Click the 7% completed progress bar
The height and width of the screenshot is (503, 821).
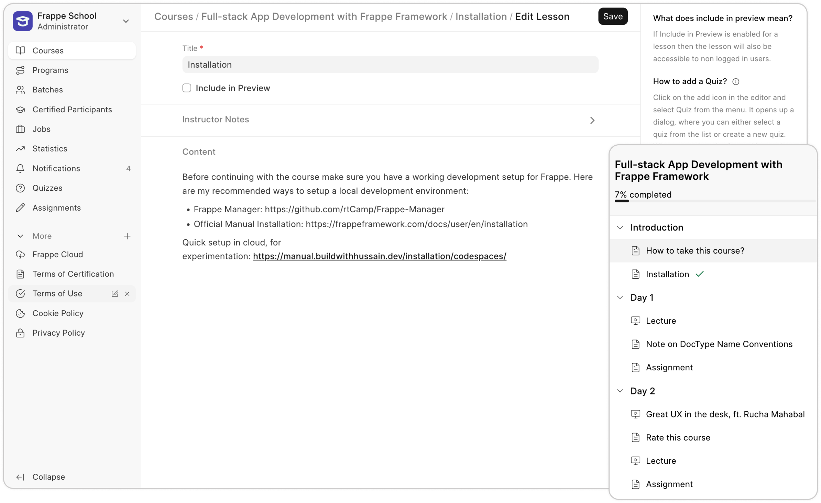(x=714, y=201)
